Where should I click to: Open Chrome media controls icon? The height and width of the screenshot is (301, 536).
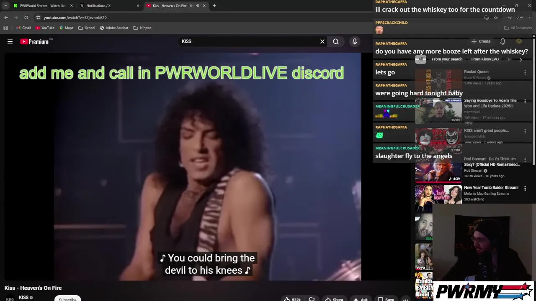(510, 18)
